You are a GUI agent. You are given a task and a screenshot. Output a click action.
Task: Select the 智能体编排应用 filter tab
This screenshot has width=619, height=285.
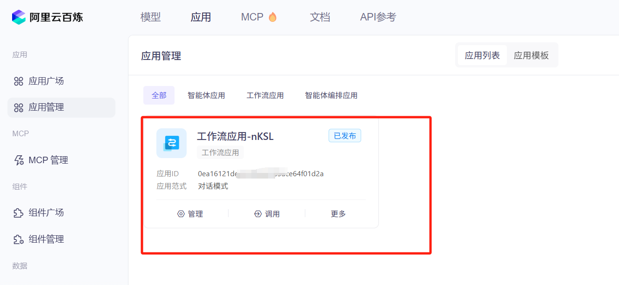tap(331, 95)
